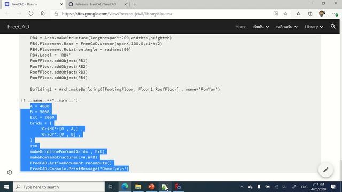Image resolution: width=342 pixels, height=192 pixels.
Task: Switch input language ENG indicator
Action: click(x=304, y=187)
